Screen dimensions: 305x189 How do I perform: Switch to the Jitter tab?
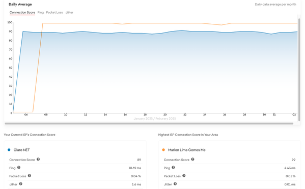(69, 12)
